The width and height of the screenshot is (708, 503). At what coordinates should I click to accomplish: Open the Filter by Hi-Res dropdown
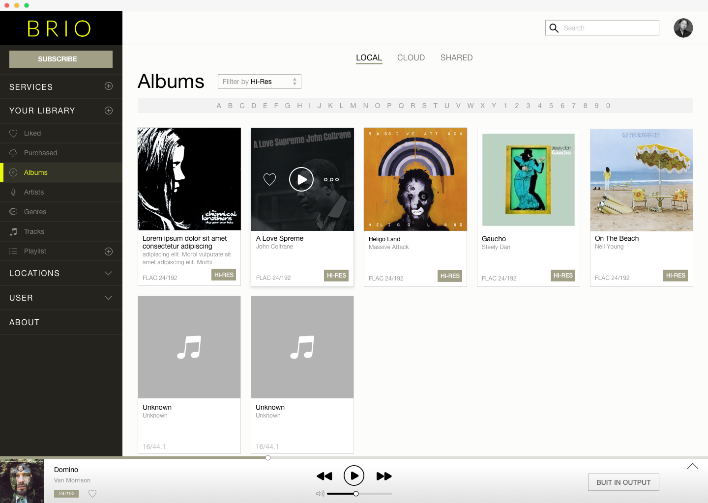click(260, 82)
